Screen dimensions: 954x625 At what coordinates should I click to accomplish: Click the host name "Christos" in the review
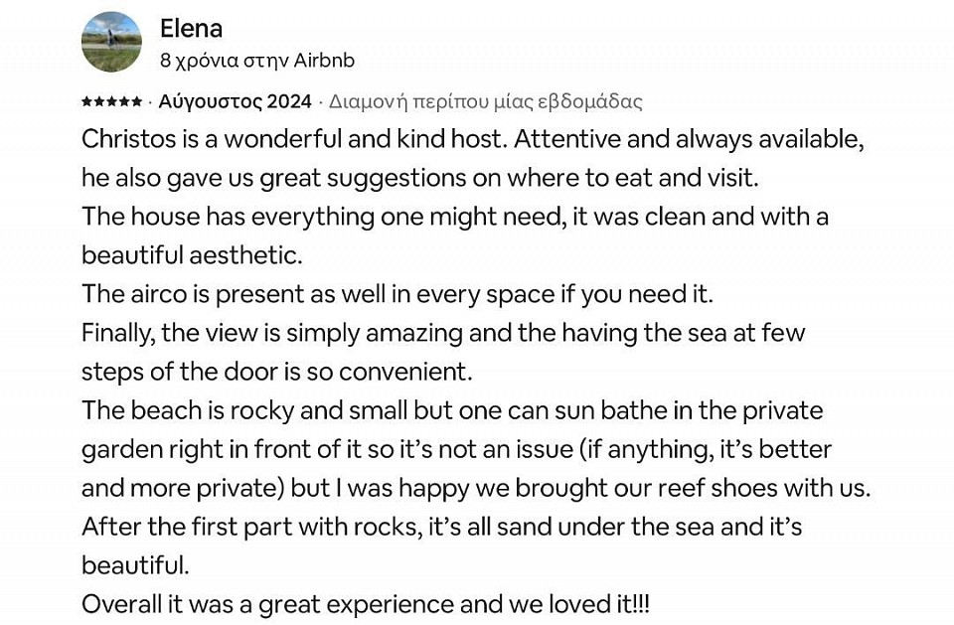coord(129,139)
